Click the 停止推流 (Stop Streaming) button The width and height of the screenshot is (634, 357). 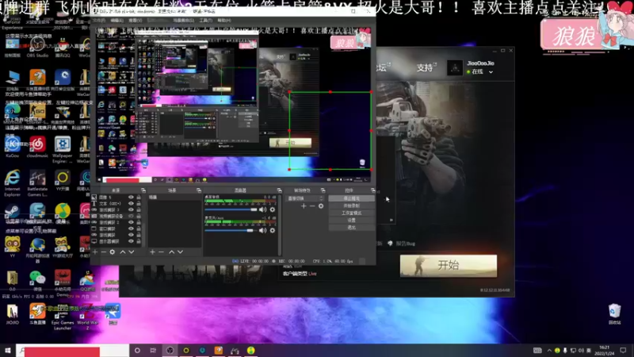[351, 198]
